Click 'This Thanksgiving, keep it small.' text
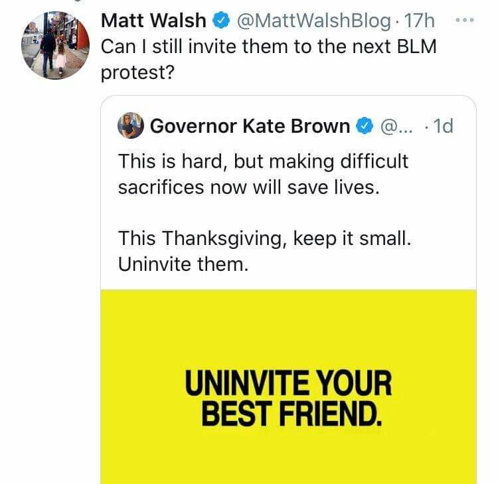Screen dimensions: 498x484 coord(264,238)
